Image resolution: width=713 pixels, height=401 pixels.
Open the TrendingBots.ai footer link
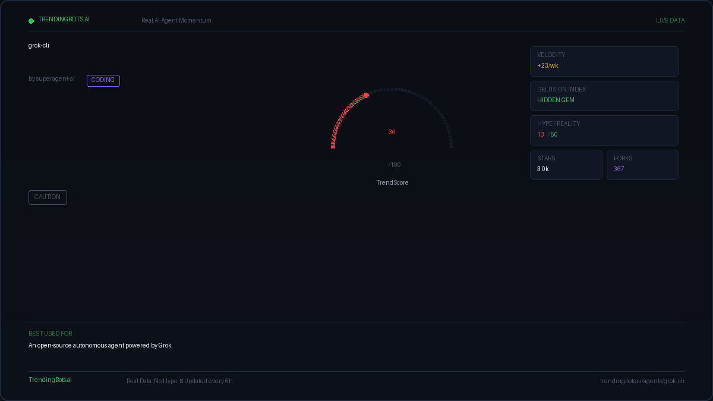(50, 380)
